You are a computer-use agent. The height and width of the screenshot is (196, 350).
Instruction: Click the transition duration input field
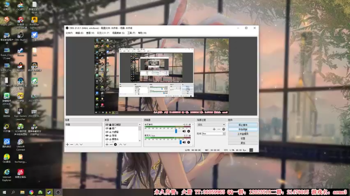pyautogui.click(x=212, y=134)
